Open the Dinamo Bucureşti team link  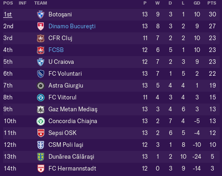coord(72,26)
